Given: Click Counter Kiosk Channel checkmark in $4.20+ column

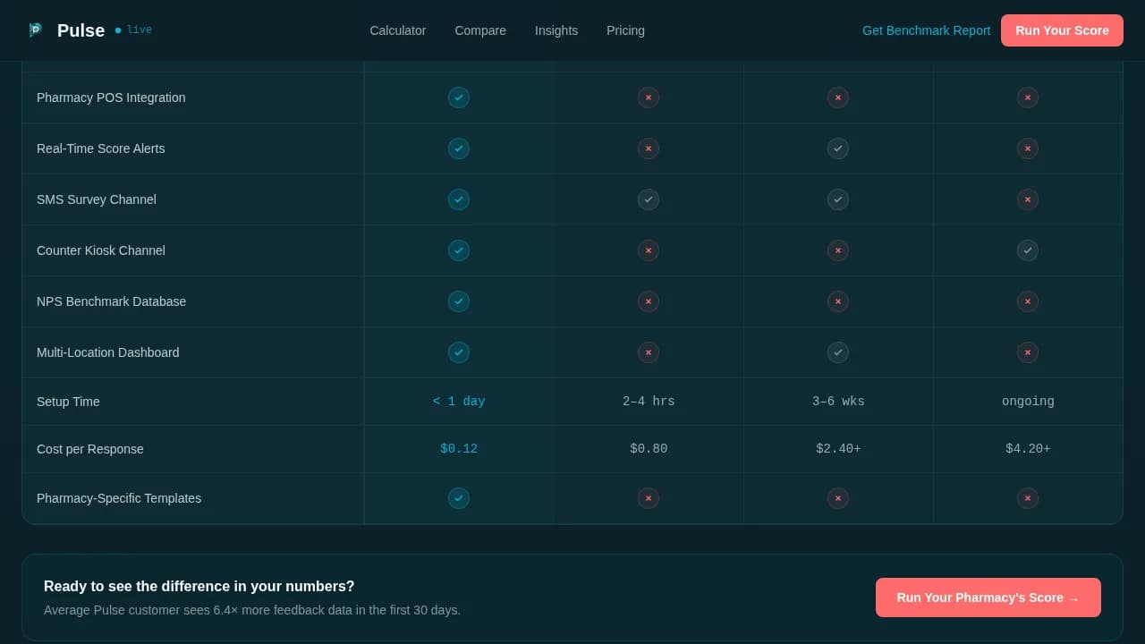Looking at the screenshot, I should click(1028, 250).
